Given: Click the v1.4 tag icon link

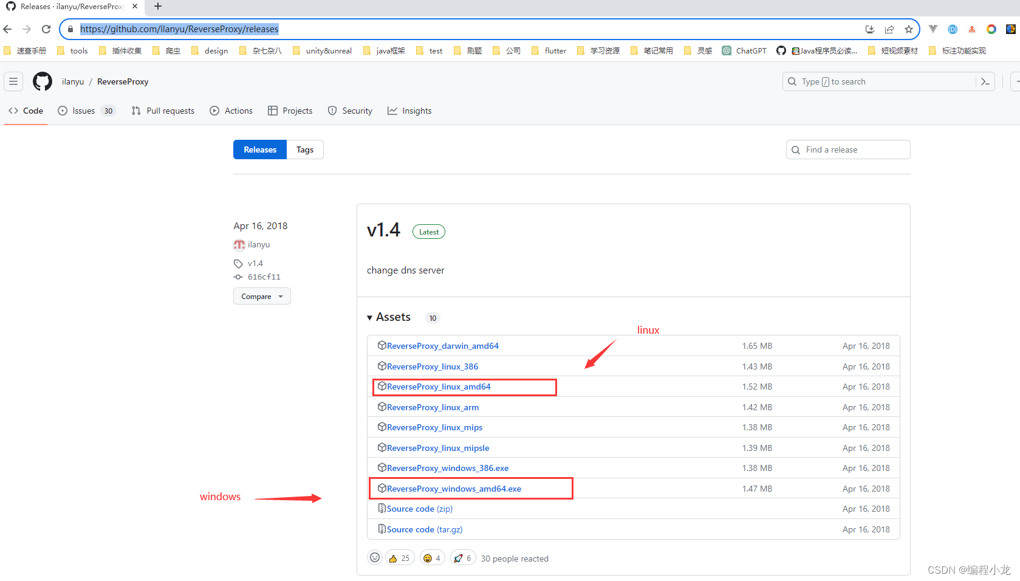Looking at the screenshot, I should tap(248, 263).
